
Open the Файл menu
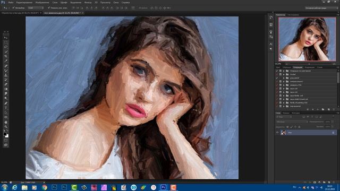(11, 3)
